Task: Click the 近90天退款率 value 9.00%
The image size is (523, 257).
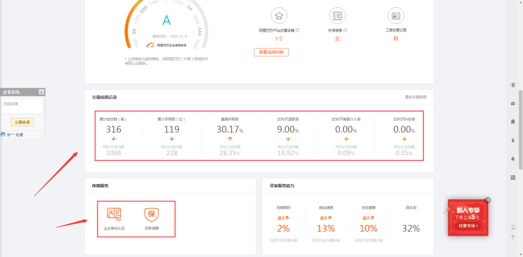Action: click(288, 130)
